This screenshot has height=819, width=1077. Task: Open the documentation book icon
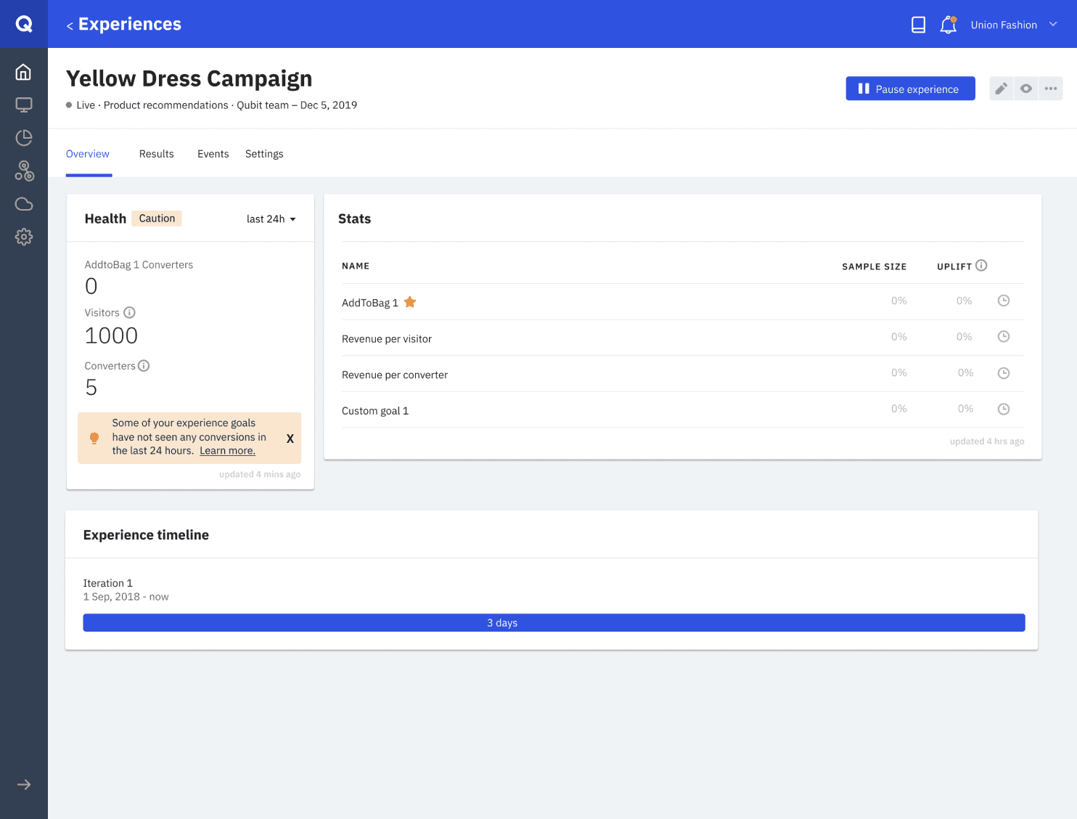(918, 25)
